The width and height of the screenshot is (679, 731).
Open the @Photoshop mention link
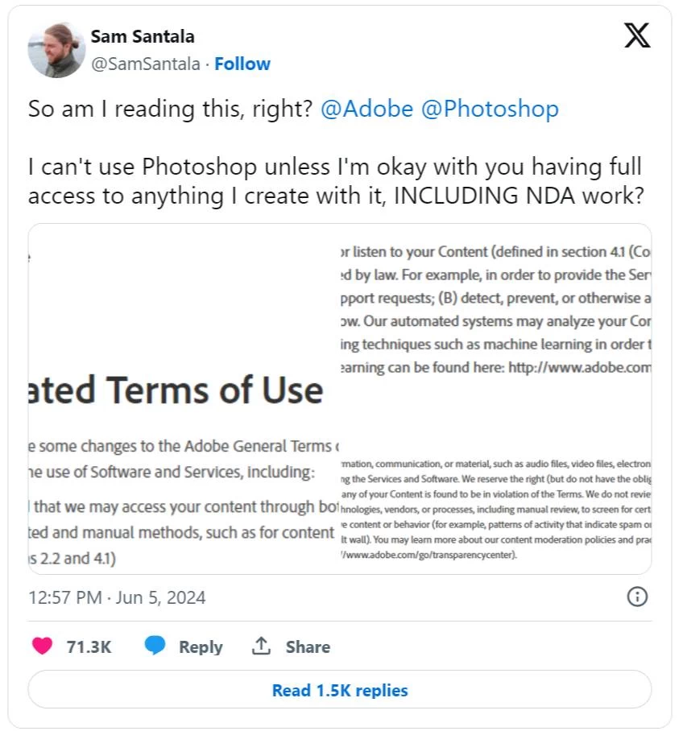[490, 109]
